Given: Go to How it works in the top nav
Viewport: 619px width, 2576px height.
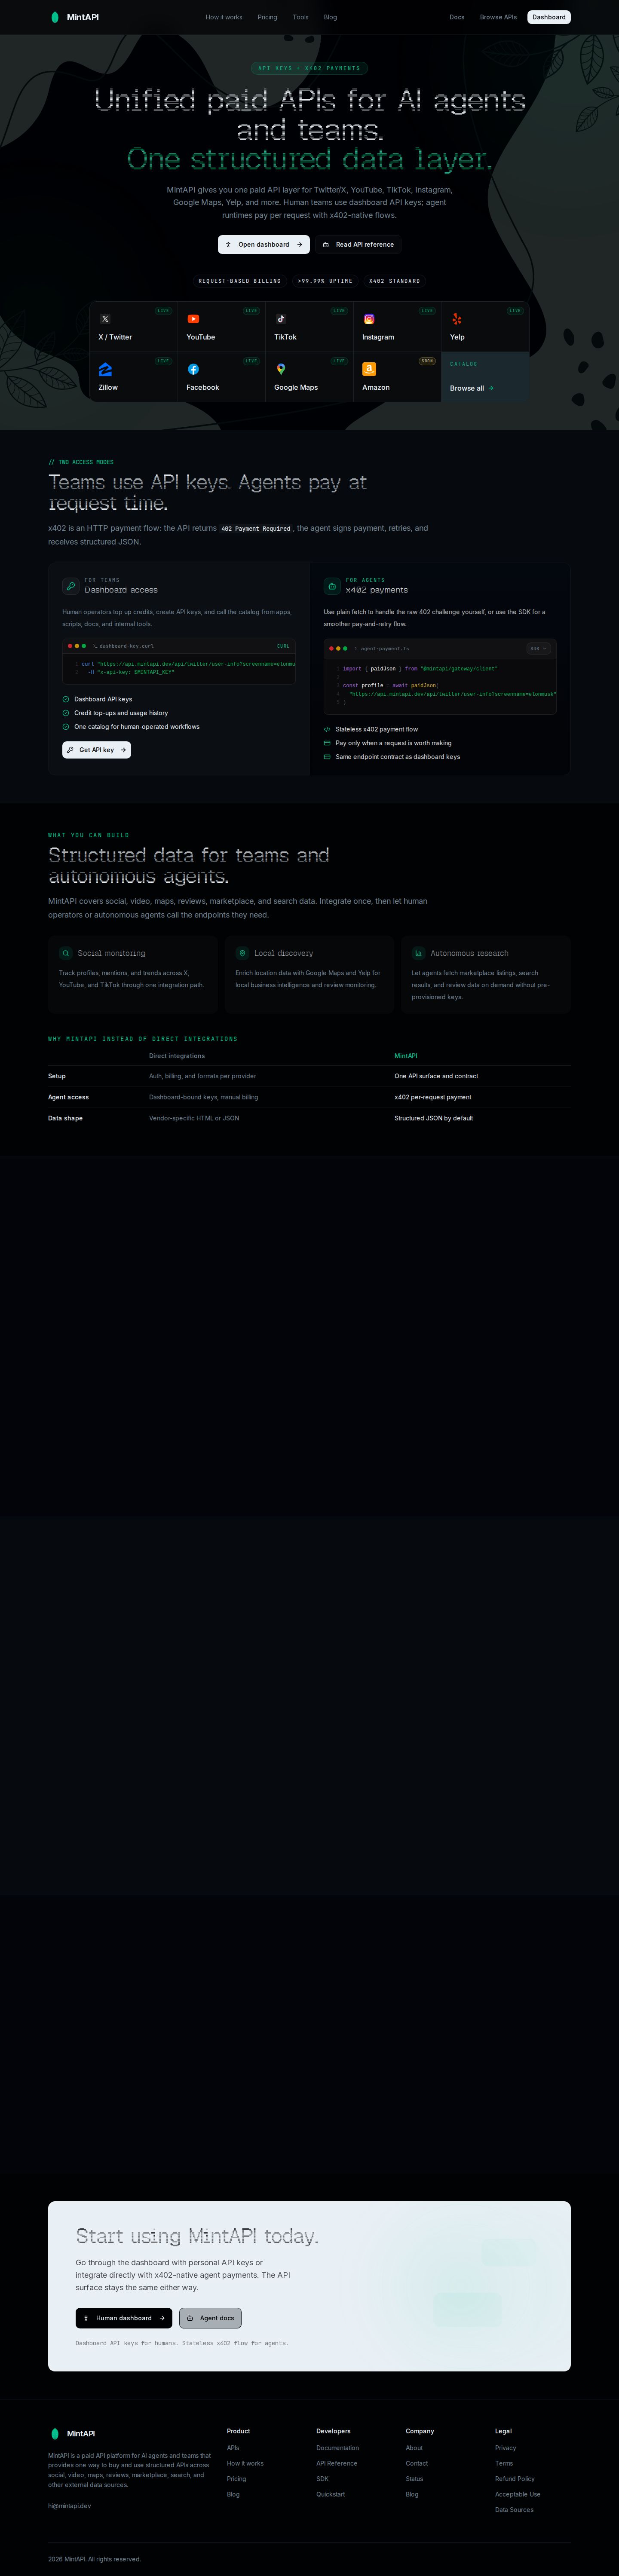Looking at the screenshot, I should pos(224,17).
